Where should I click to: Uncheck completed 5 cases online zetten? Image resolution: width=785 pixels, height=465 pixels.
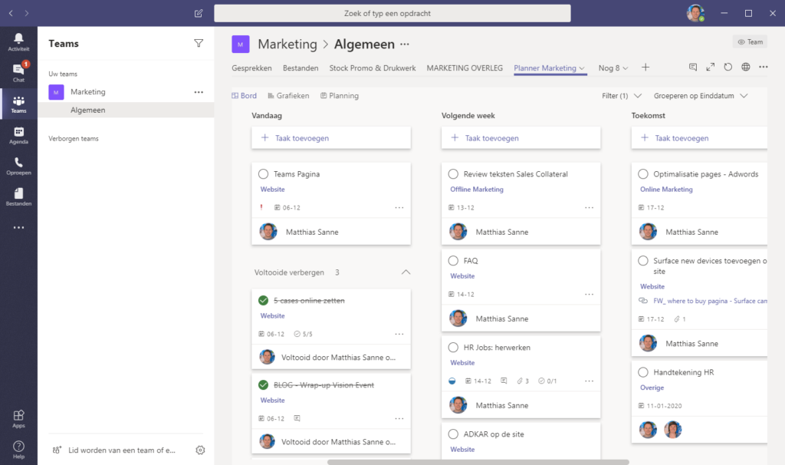tap(264, 301)
